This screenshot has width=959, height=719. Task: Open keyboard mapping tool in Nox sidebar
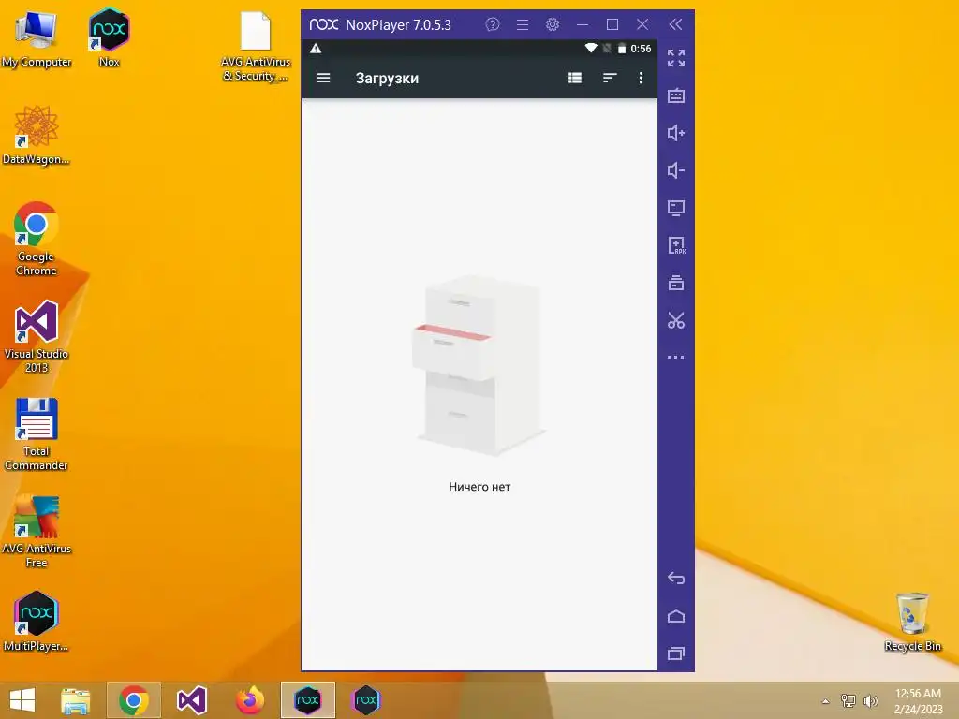point(676,96)
